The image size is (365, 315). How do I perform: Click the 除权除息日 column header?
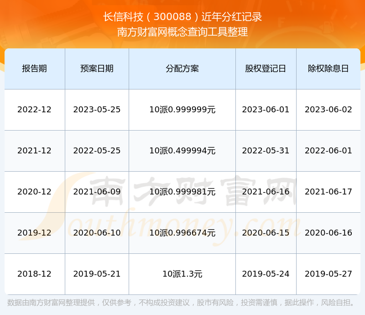click(328, 68)
